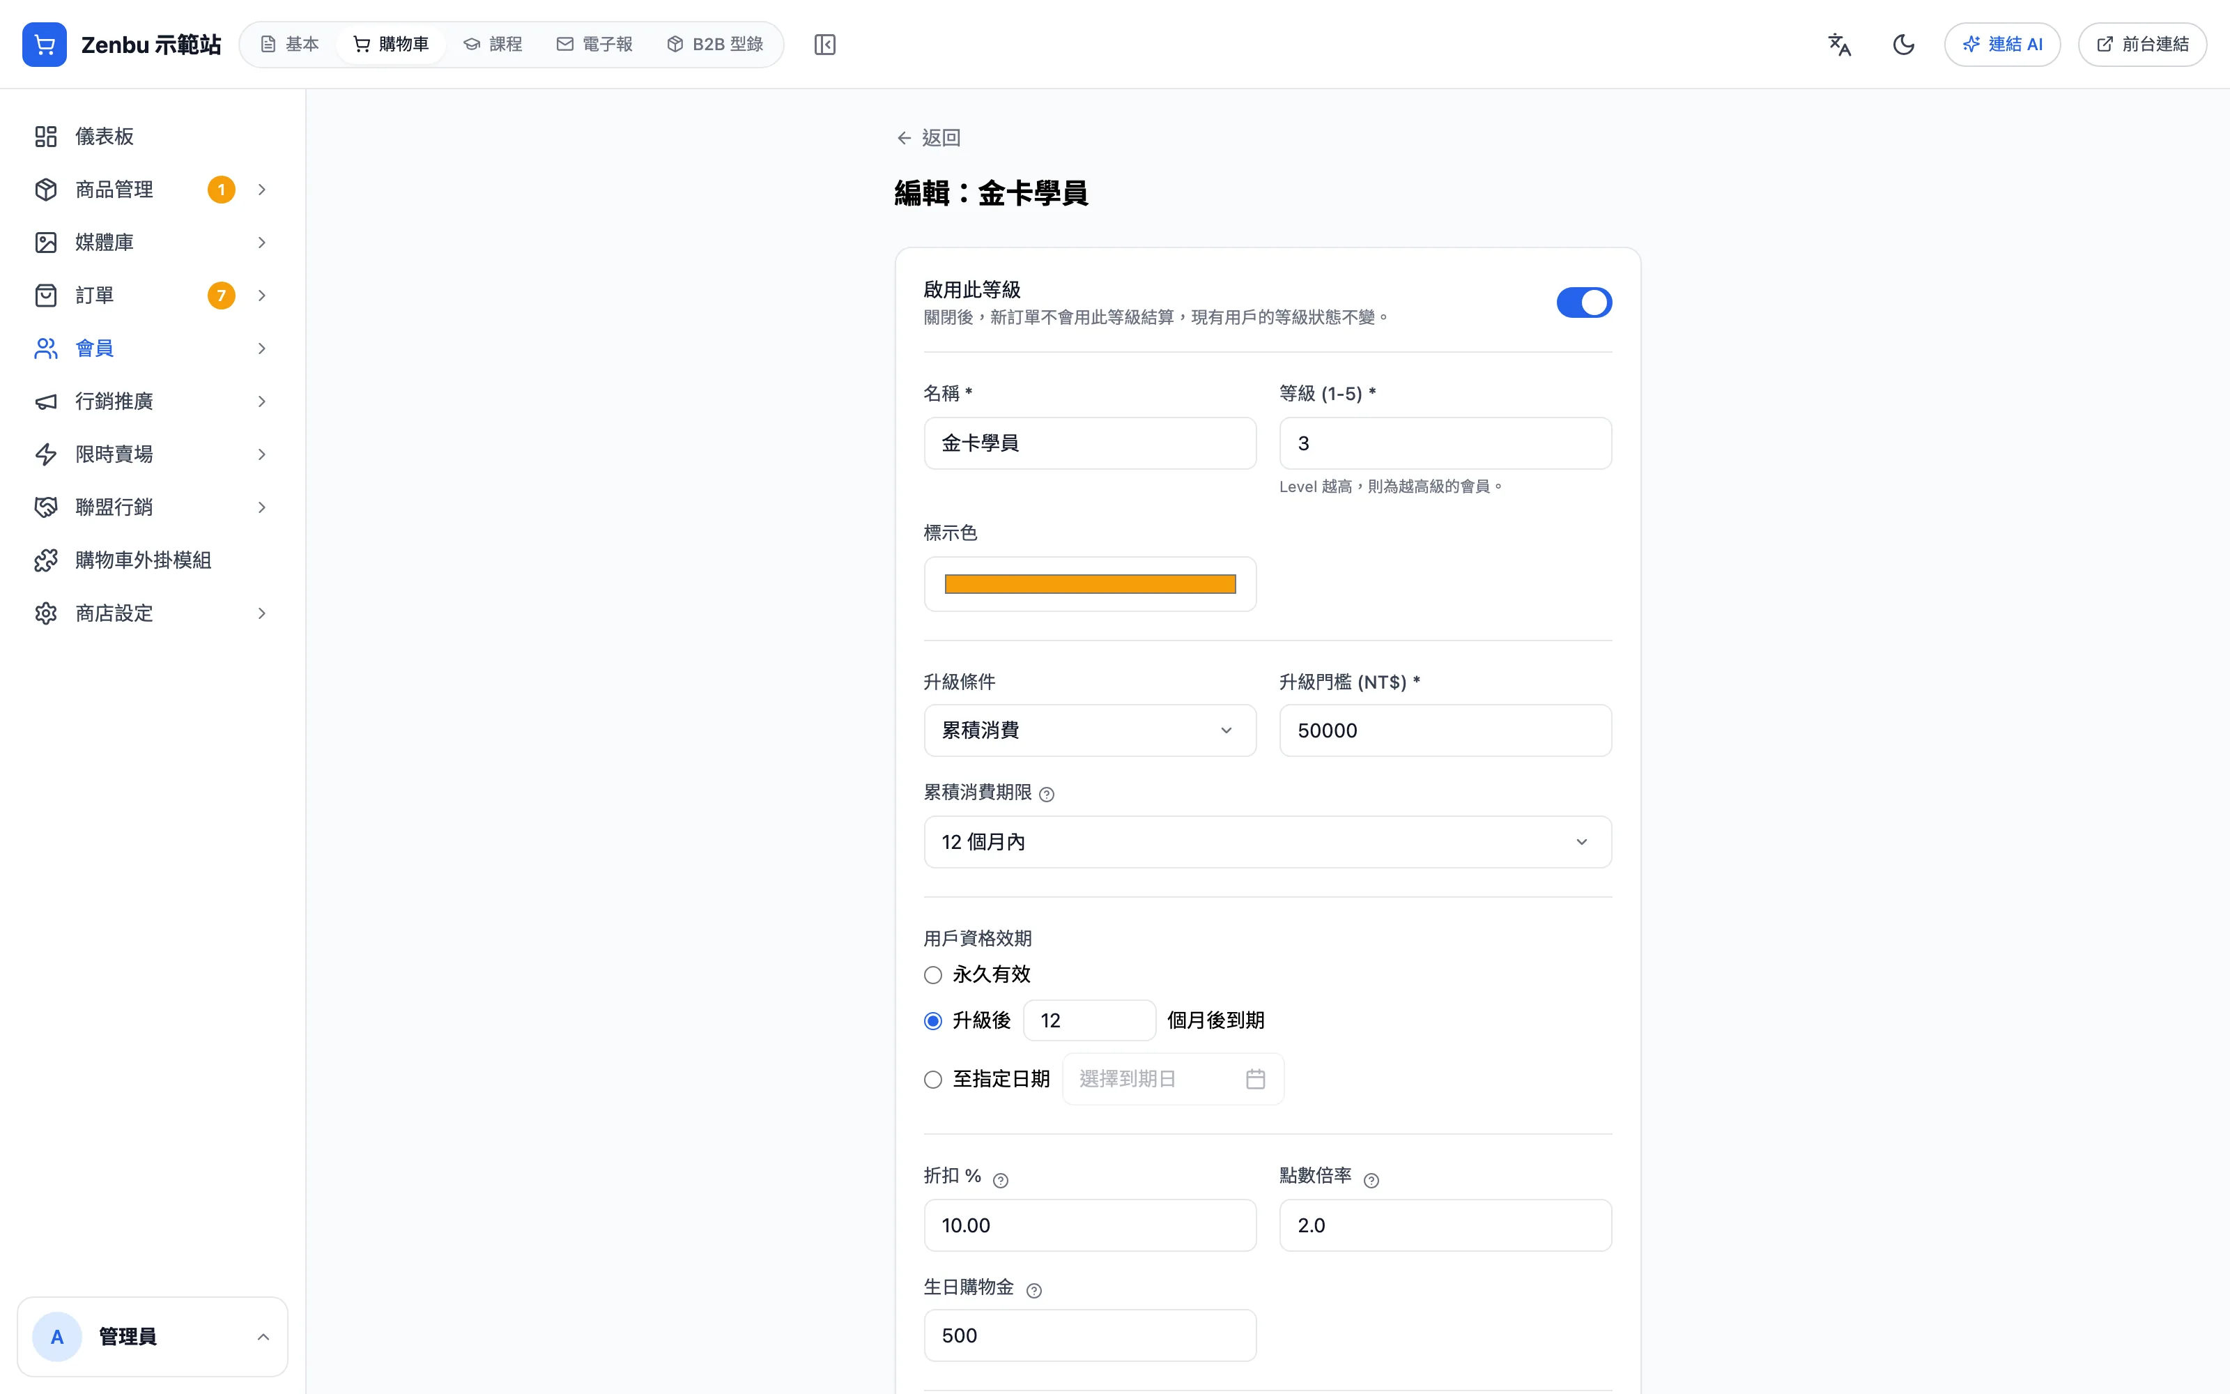Expand the 會員 submenu chevron
Image resolution: width=2230 pixels, height=1394 pixels.
click(262, 348)
